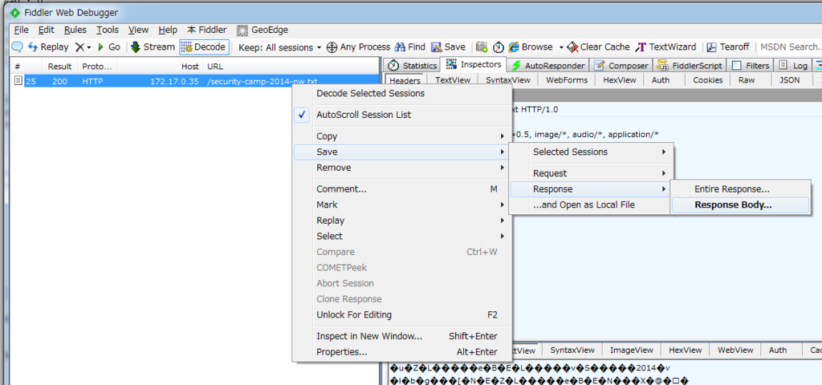Expand the Select submenu
Screen dimensions: 822x385
pyautogui.click(x=401, y=237)
